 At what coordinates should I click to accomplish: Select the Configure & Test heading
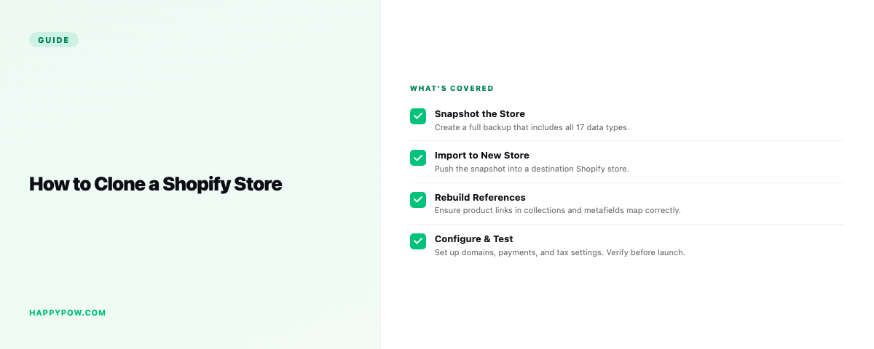[474, 239]
